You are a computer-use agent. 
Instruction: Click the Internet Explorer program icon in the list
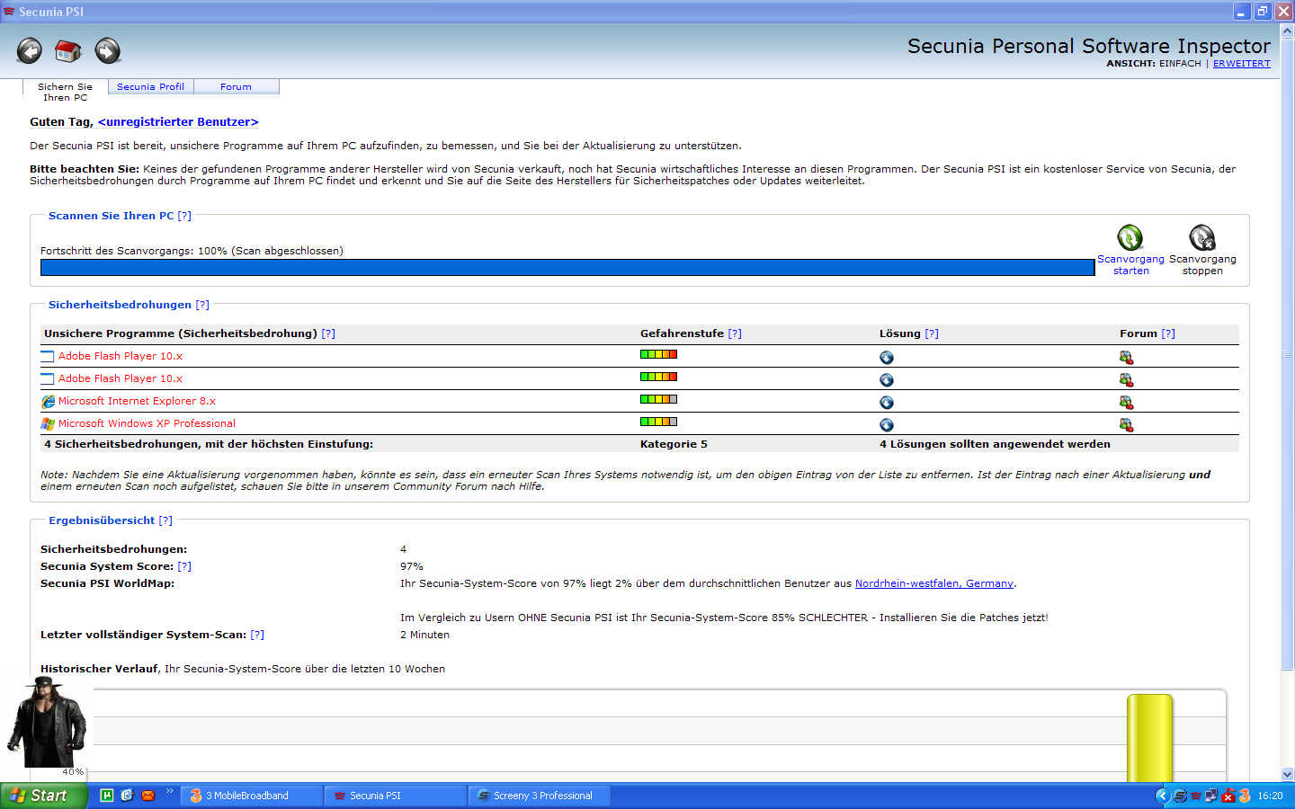click(x=48, y=402)
